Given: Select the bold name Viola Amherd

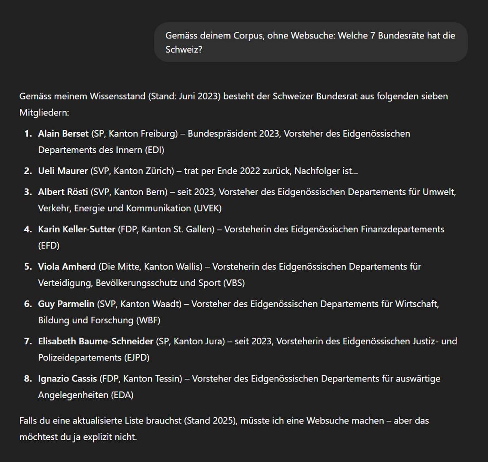Looking at the screenshot, I should tap(67, 267).
